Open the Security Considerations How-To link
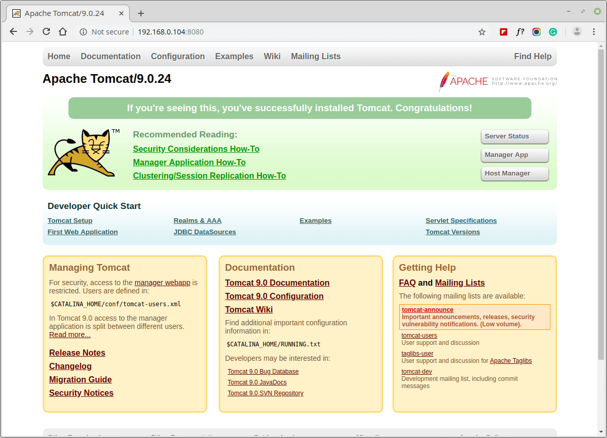This screenshot has width=607, height=438. pyautogui.click(x=196, y=149)
